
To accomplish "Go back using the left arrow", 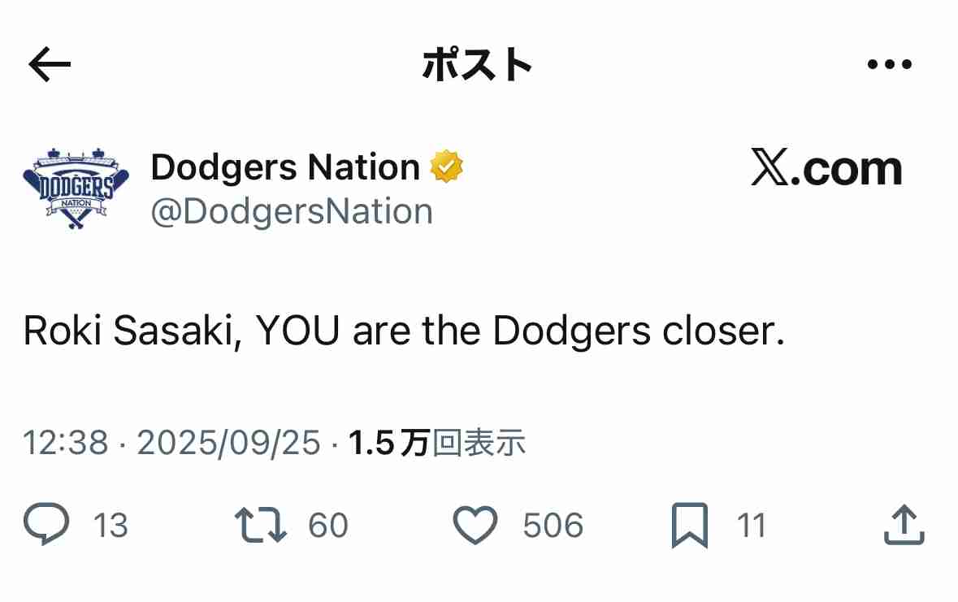I will click(50, 65).
